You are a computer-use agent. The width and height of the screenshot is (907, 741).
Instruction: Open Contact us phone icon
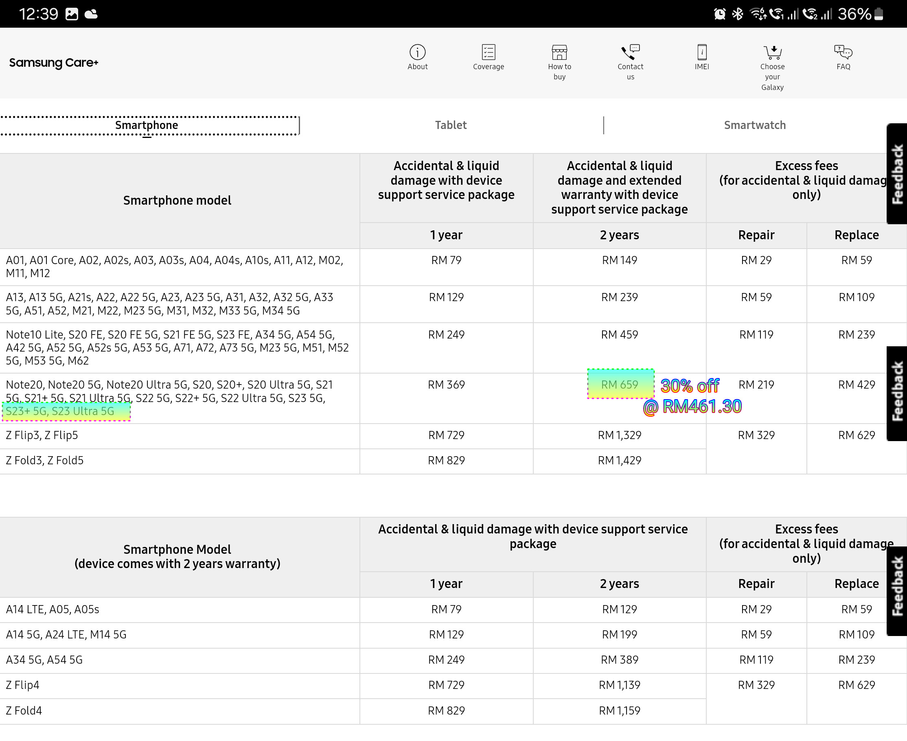pyautogui.click(x=630, y=52)
